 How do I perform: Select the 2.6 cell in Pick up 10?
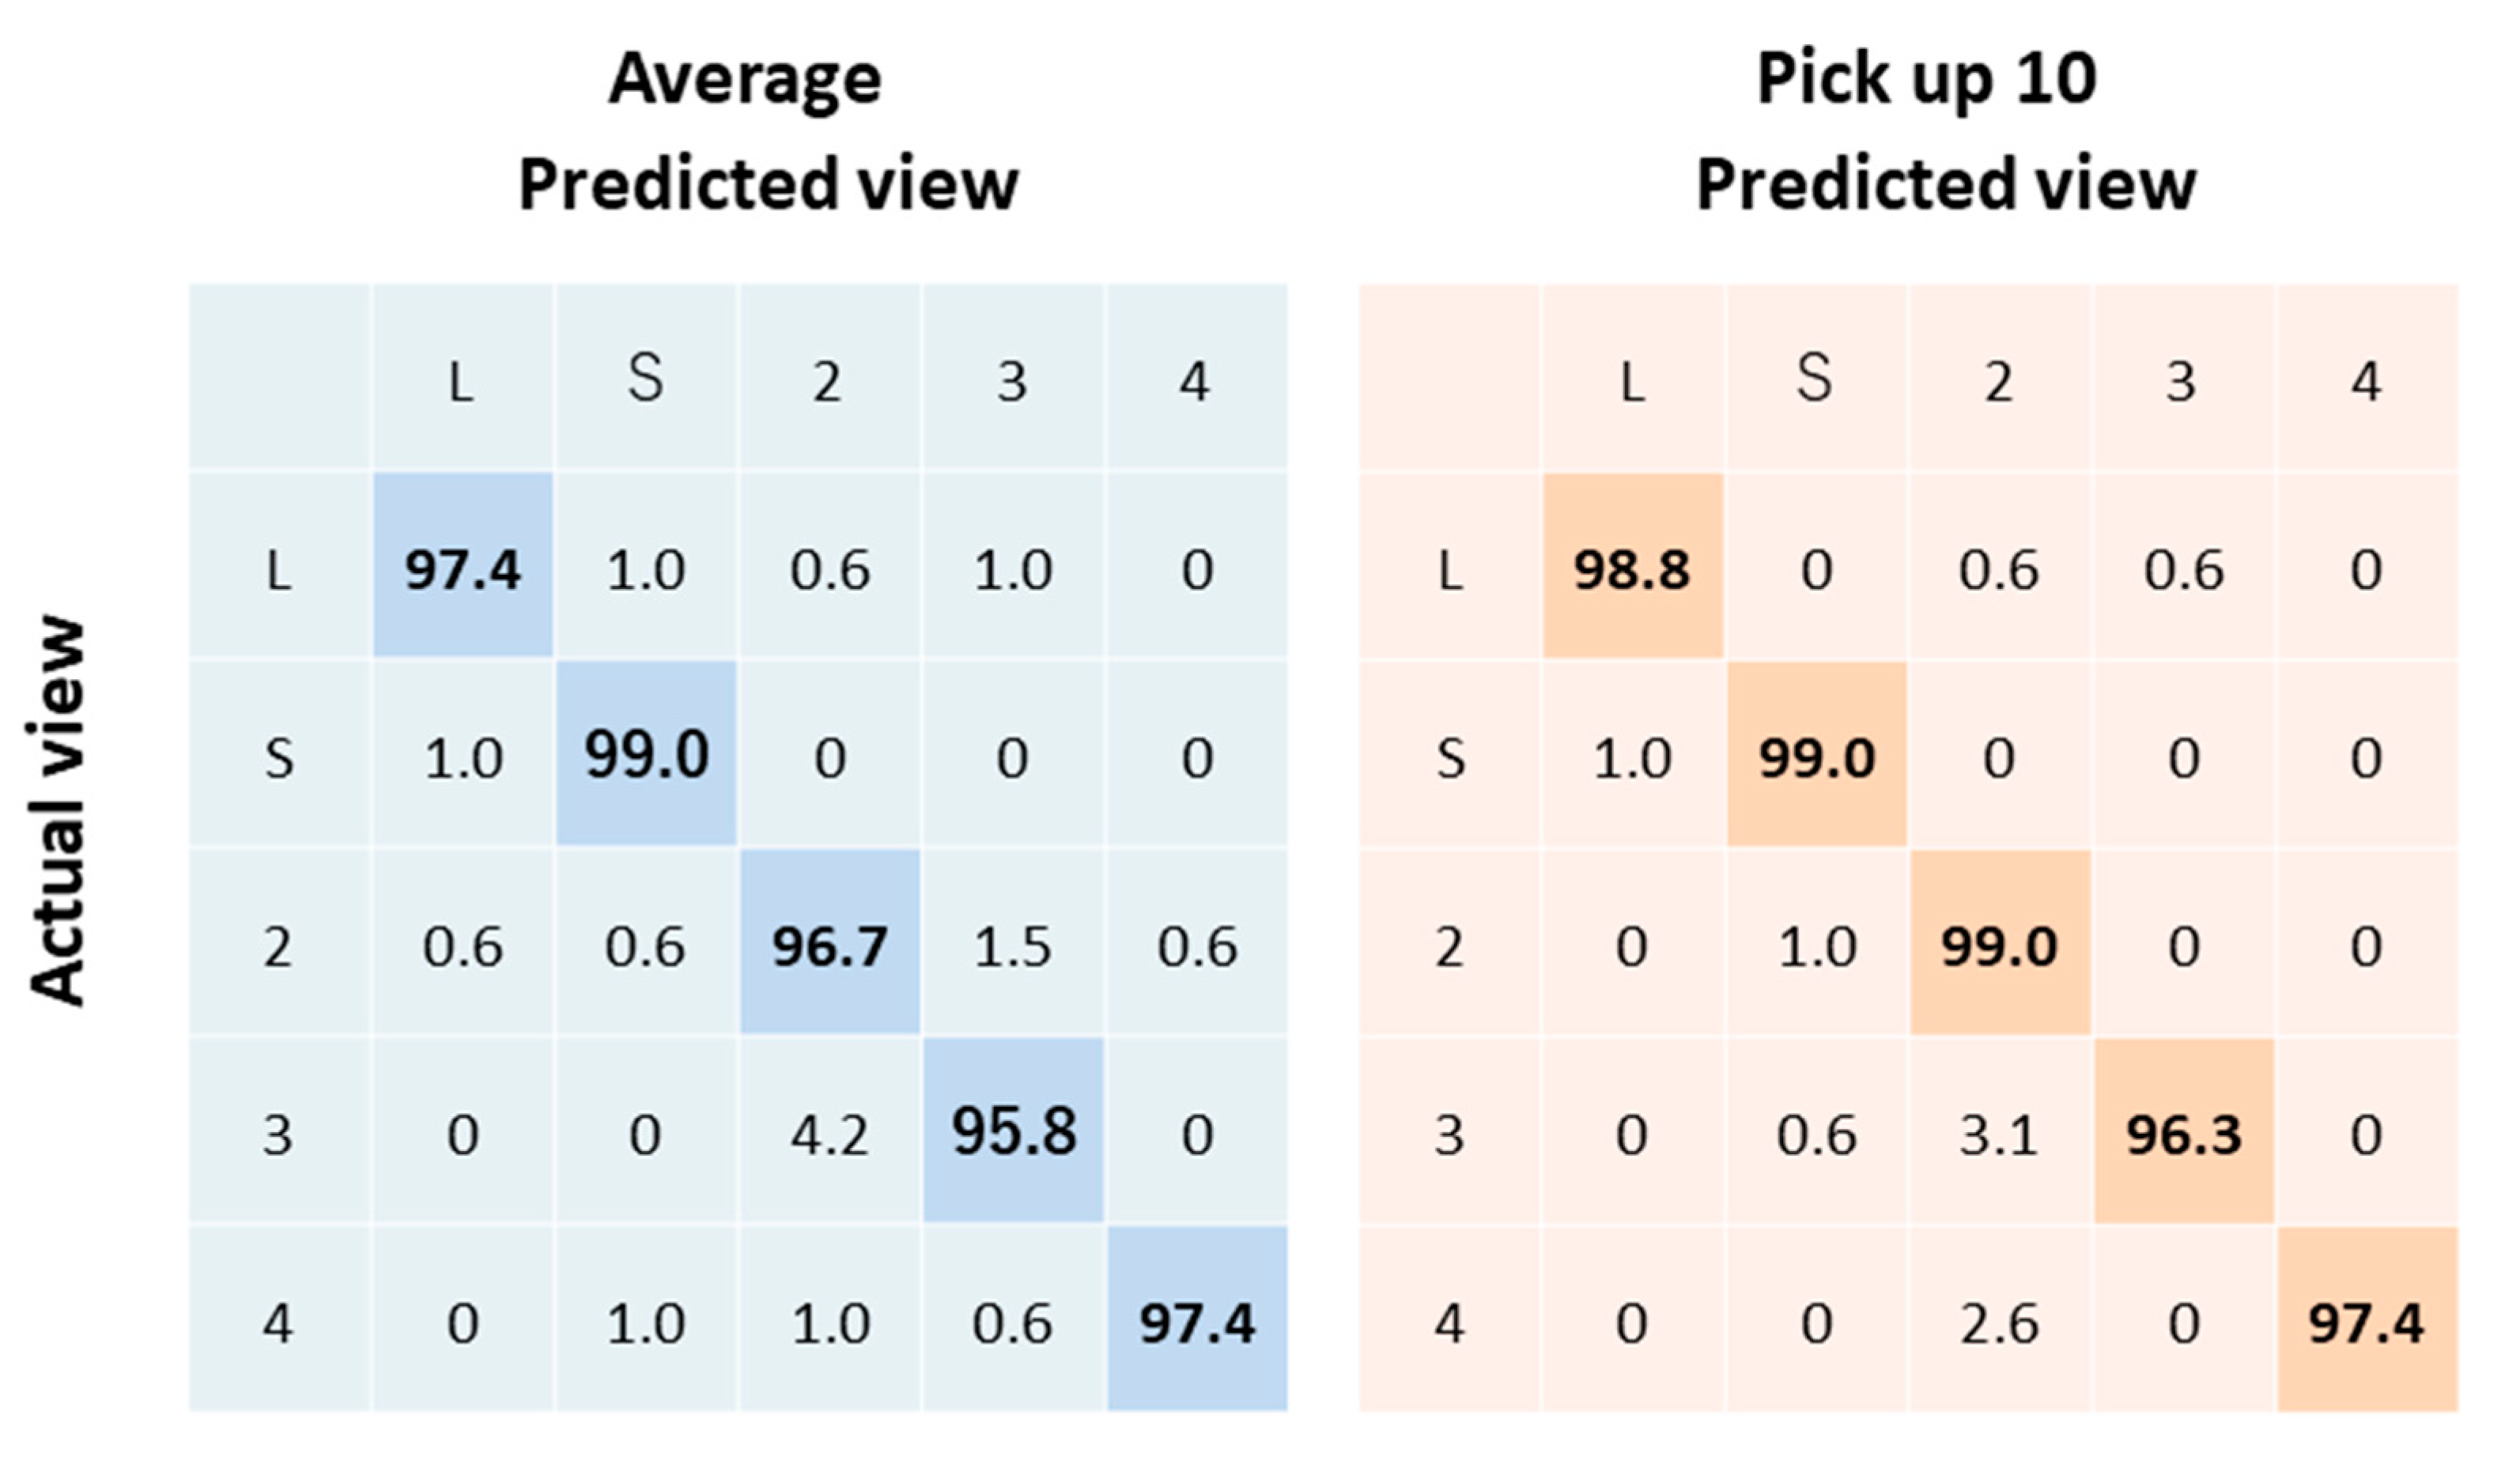[1997, 1323]
